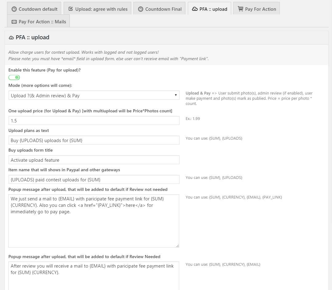This screenshot has width=332, height=290.
Task: Click the cloud icon in PFA :: upload section header
Action: tap(11, 38)
